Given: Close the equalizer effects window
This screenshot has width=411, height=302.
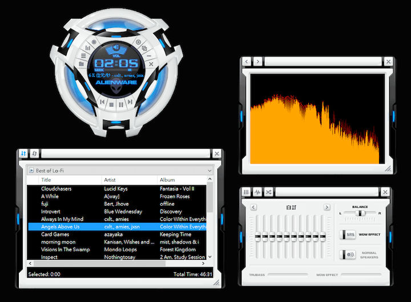Looking at the screenshot, I should pyautogui.click(x=385, y=192).
